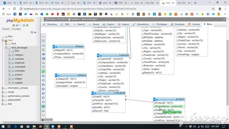Open the Privileges tab
The image size is (229, 129).
click(160, 24)
